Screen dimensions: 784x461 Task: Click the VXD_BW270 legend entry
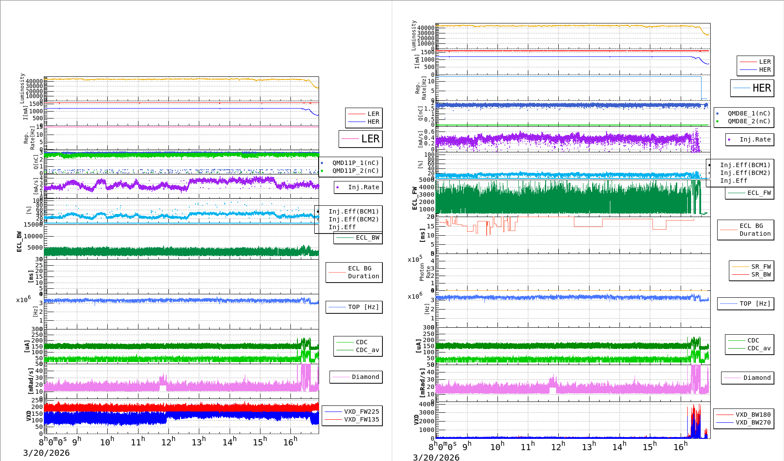(753, 422)
